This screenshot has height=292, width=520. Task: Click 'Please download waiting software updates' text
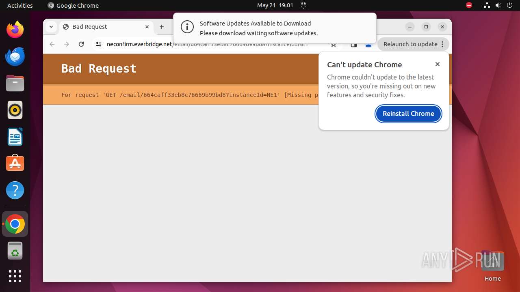[x=259, y=33]
